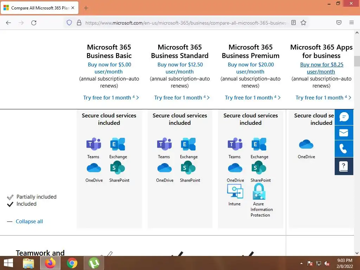
Task: Open the chat bubble contact widget
Action: (344, 117)
